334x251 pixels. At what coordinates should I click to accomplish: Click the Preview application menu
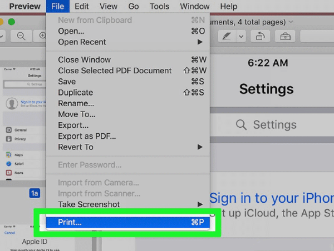(x=24, y=7)
